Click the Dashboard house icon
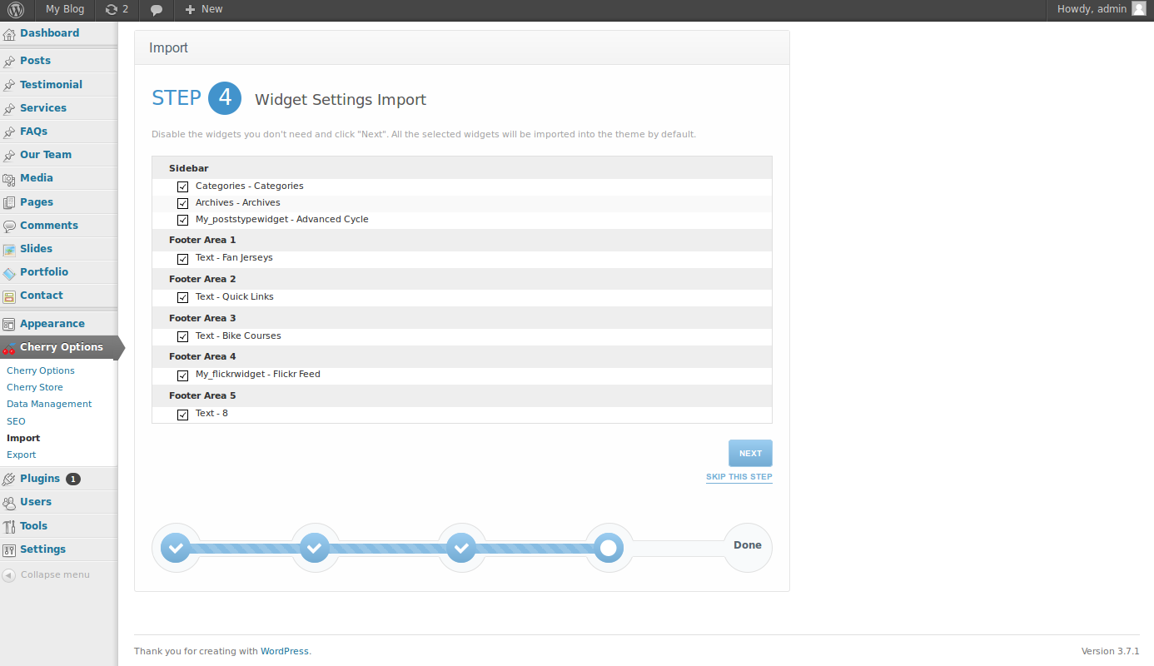The width and height of the screenshot is (1154, 666). coord(9,34)
